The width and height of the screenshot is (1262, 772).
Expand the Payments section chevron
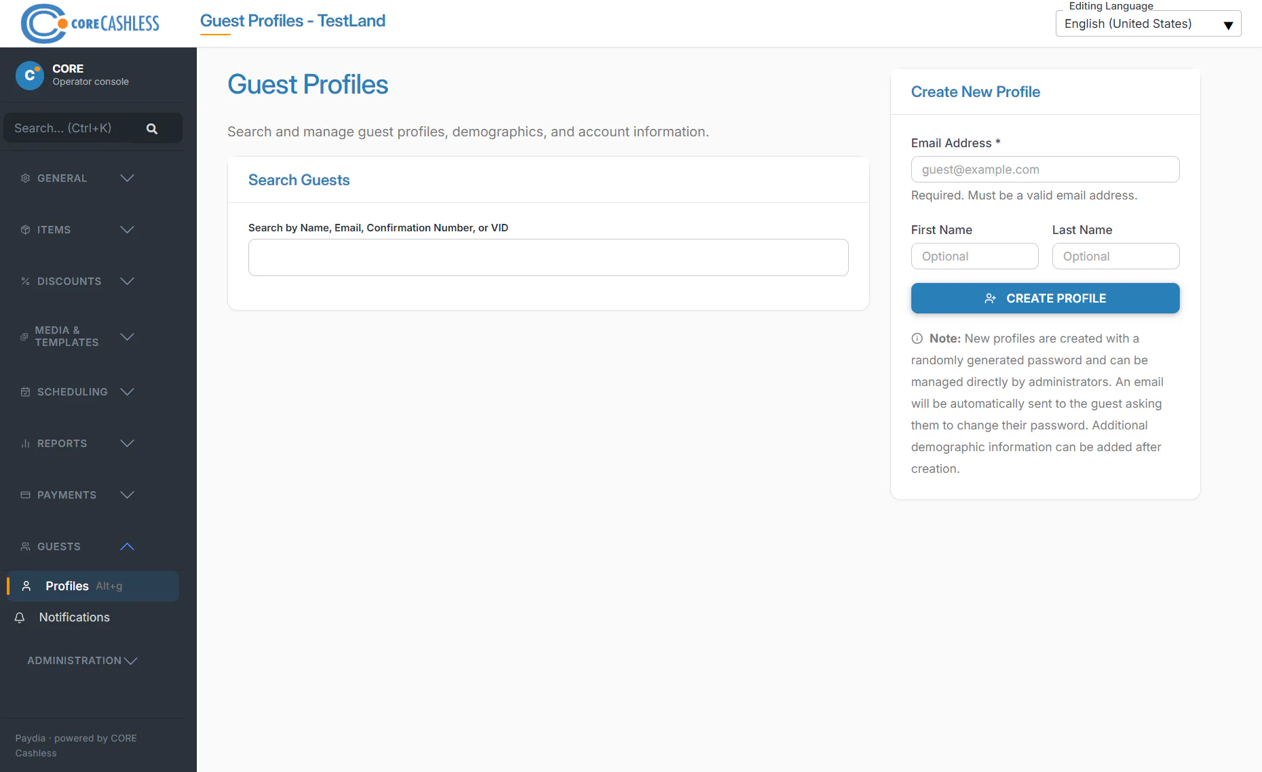coord(127,495)
